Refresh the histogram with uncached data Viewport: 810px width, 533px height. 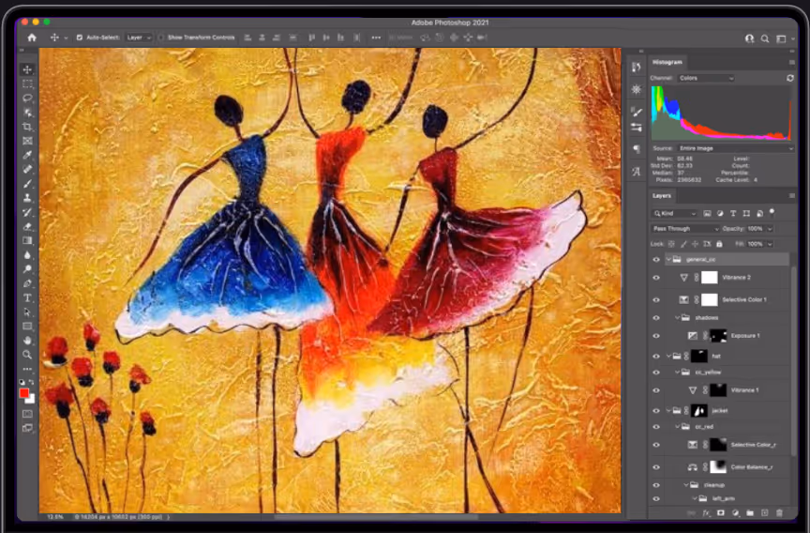pyautogui.click(x=789, y=79)
